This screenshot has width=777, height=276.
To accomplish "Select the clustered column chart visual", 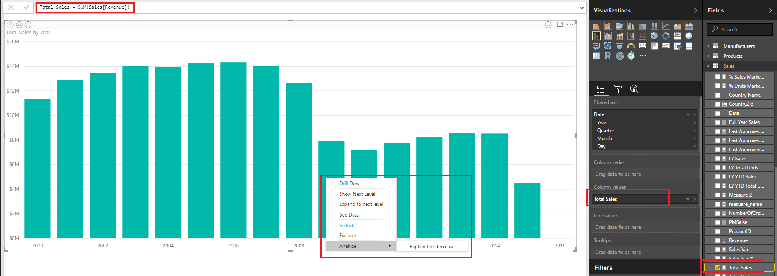I will (x=631, y=26).
